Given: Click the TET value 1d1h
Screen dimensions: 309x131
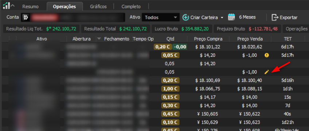Looking at the screenshot, I should coord(288,89).
